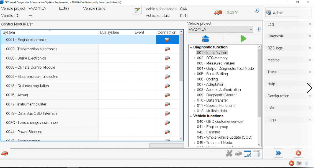
Task: Click the blue double-arrow continue icon
Action: [278, 153]
